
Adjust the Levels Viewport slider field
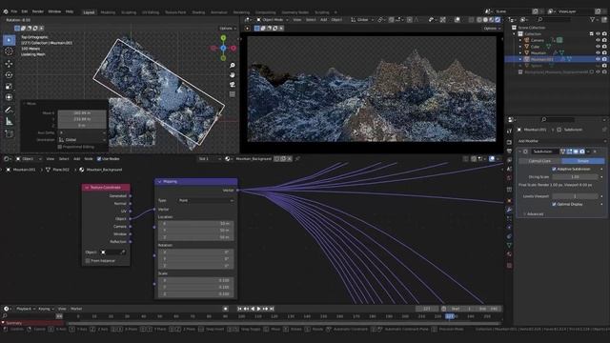pos(575,196)
